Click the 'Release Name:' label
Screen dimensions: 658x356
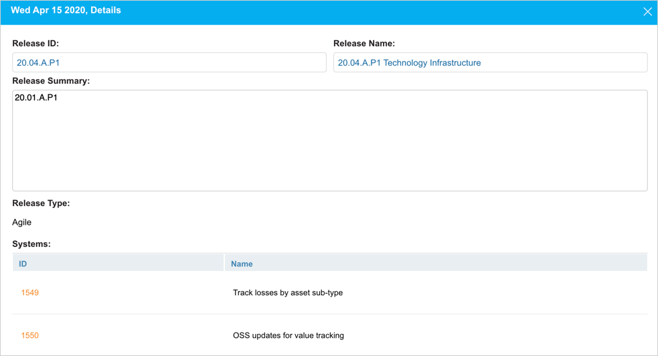pos(364,43)
